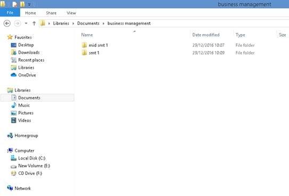Click the Favorites star icon
The height and width of the screenshot is (196, 289).
[x=10, y=37]
